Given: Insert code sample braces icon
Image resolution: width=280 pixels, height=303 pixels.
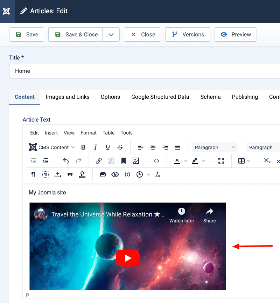Looking at the screenshot, I should (127, 174).
